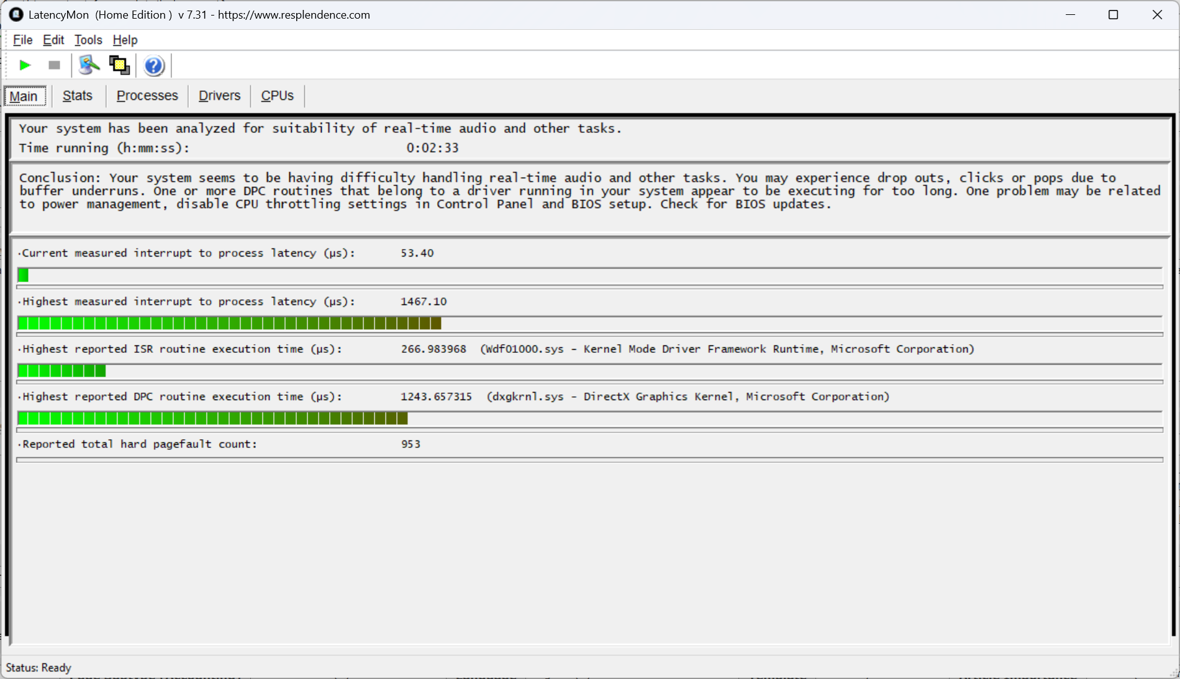Click 'Highest measured interrupt to process latency' label
Screen dimensions: 1180x679
(x=188, y=301)
